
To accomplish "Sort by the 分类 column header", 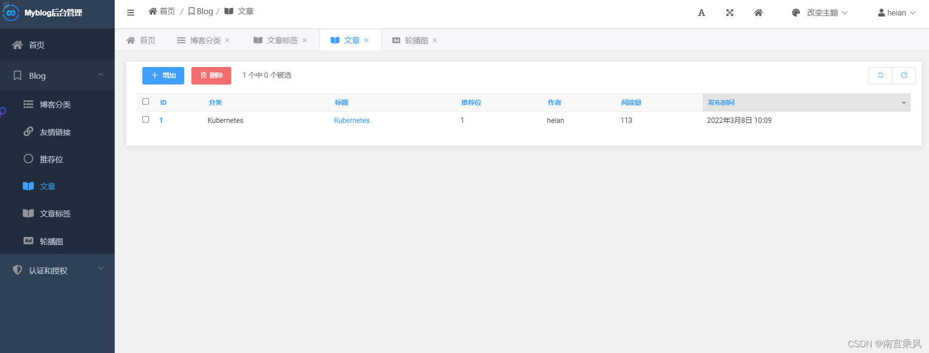I will [215, 102].
